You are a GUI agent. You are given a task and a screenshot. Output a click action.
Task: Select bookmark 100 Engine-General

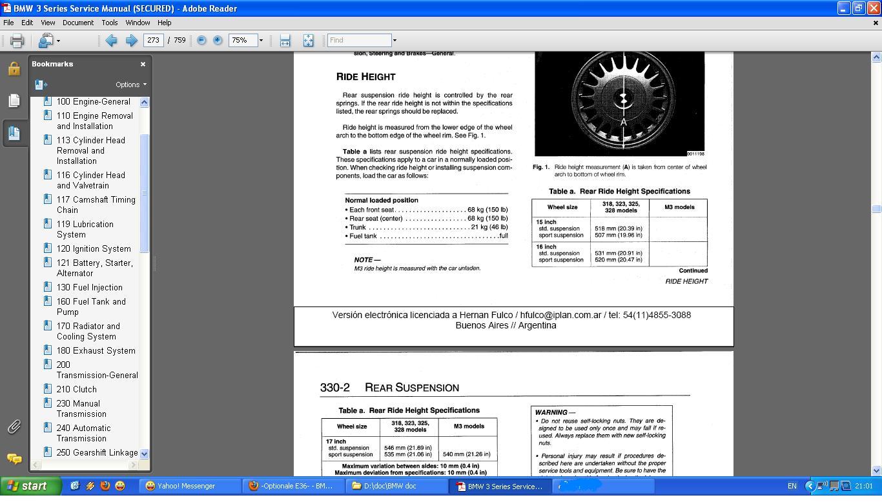[94, 101]
